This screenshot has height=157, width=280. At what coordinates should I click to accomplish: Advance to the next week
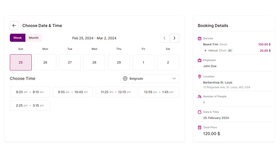click(174, 38)
